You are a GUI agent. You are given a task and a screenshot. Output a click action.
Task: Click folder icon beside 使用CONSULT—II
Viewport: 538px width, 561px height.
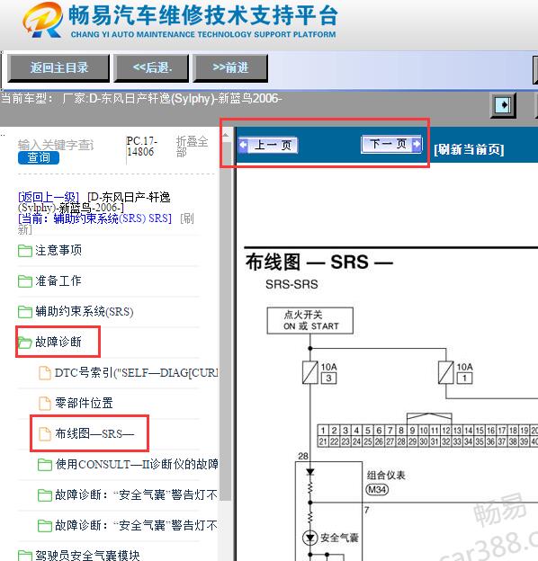point(45,465)
